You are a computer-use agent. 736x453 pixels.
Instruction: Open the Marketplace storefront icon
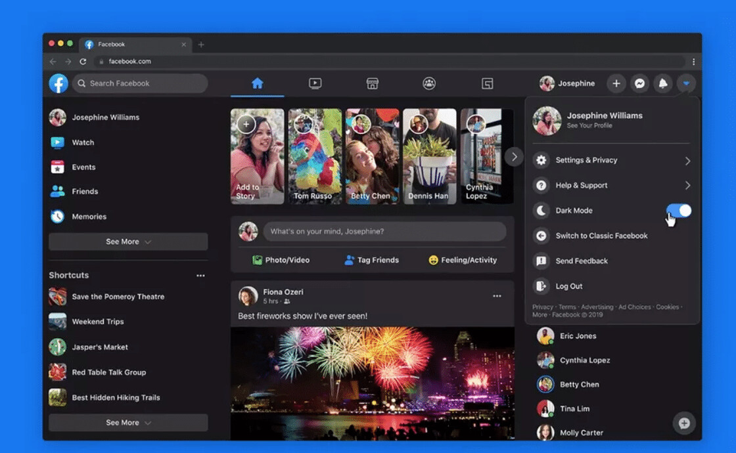pos(372,83)
